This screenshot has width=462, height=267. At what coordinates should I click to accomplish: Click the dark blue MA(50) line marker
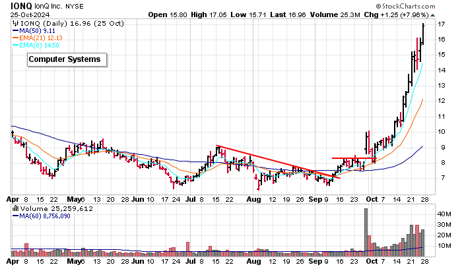[x=16, y=30]
